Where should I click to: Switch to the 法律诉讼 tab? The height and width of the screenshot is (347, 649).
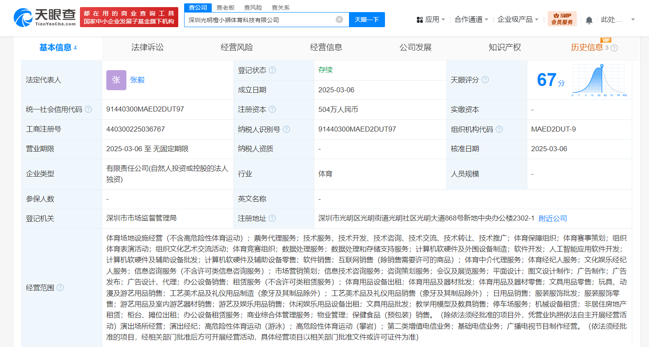147,48
